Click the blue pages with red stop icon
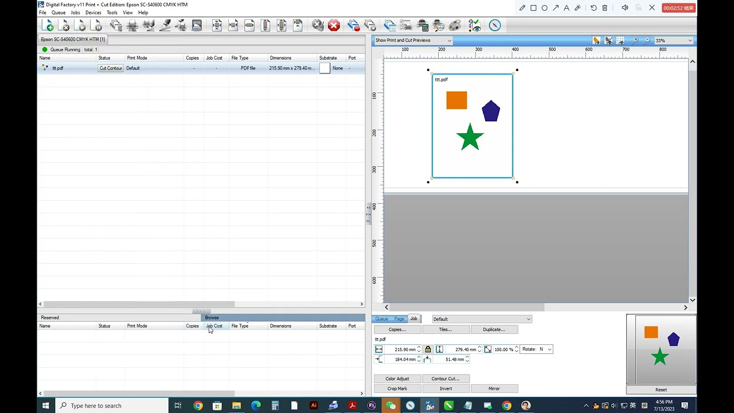This screenshot has height=413, width=734. (354, 25)
